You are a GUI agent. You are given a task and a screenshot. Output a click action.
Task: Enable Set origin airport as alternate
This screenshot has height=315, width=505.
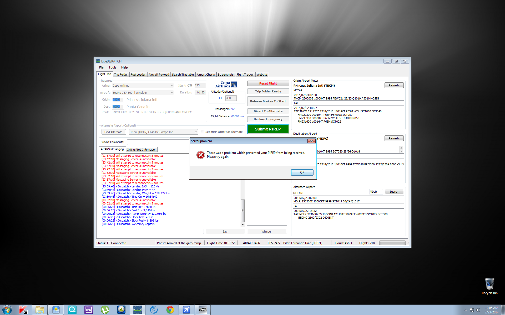pos(203,132)
